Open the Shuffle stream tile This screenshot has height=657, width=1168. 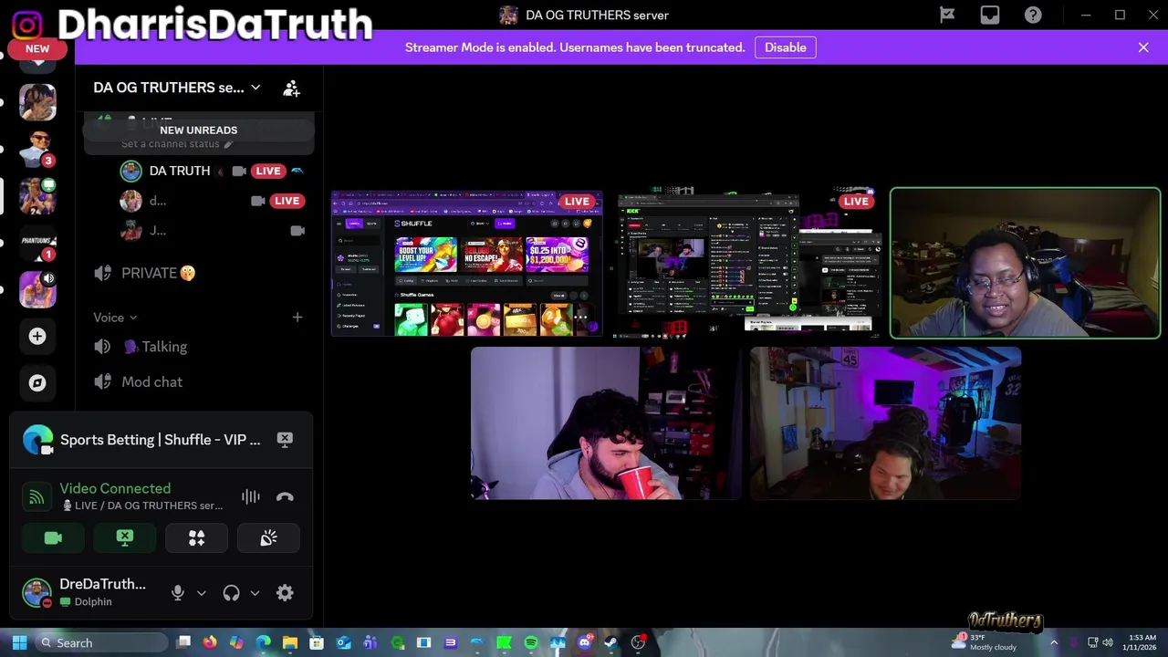click(x=467, y=264)
